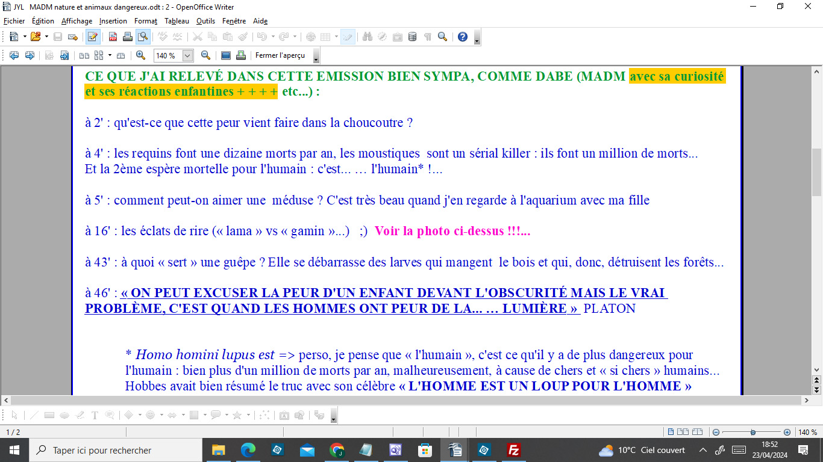Click the Find & Replace binoculars icon

(x=368, y=37)
